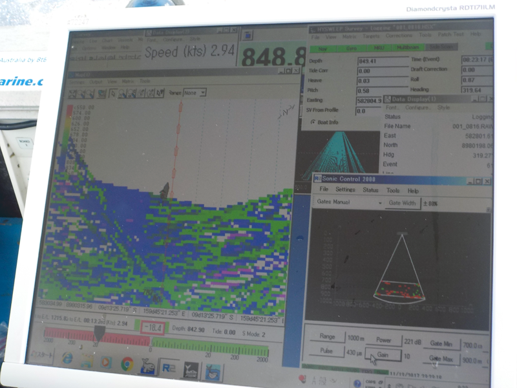Click the Gate Min button

(x=441, y=344)
